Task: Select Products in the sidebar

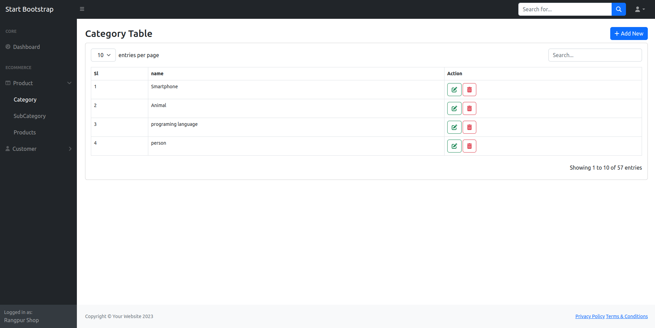Action: [25, 132]
